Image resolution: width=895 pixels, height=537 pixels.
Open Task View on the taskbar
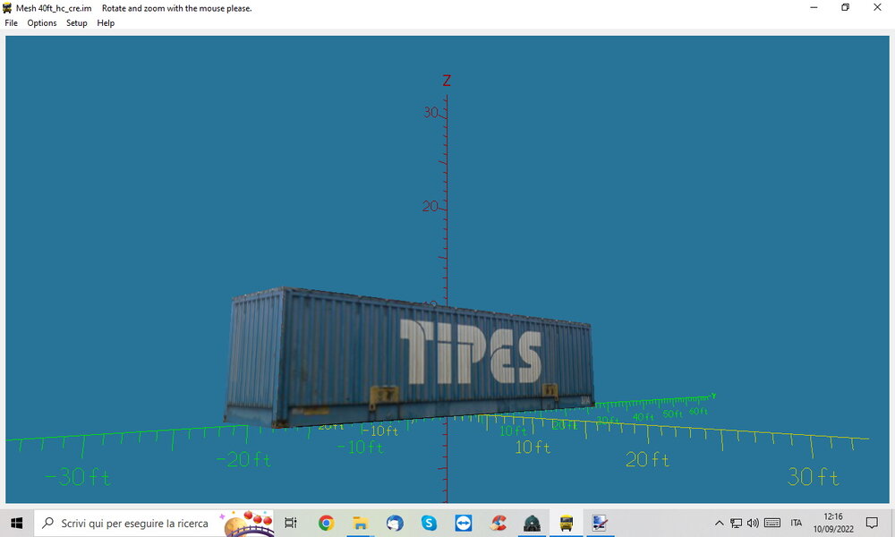pos(291,523)
